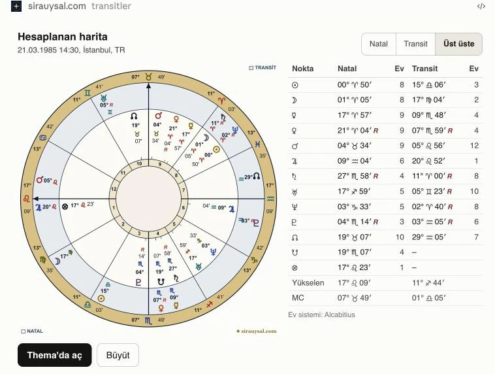Click the Saturn symbol in table
Viewport: 495px width, 374px height.
pos(295,177)
